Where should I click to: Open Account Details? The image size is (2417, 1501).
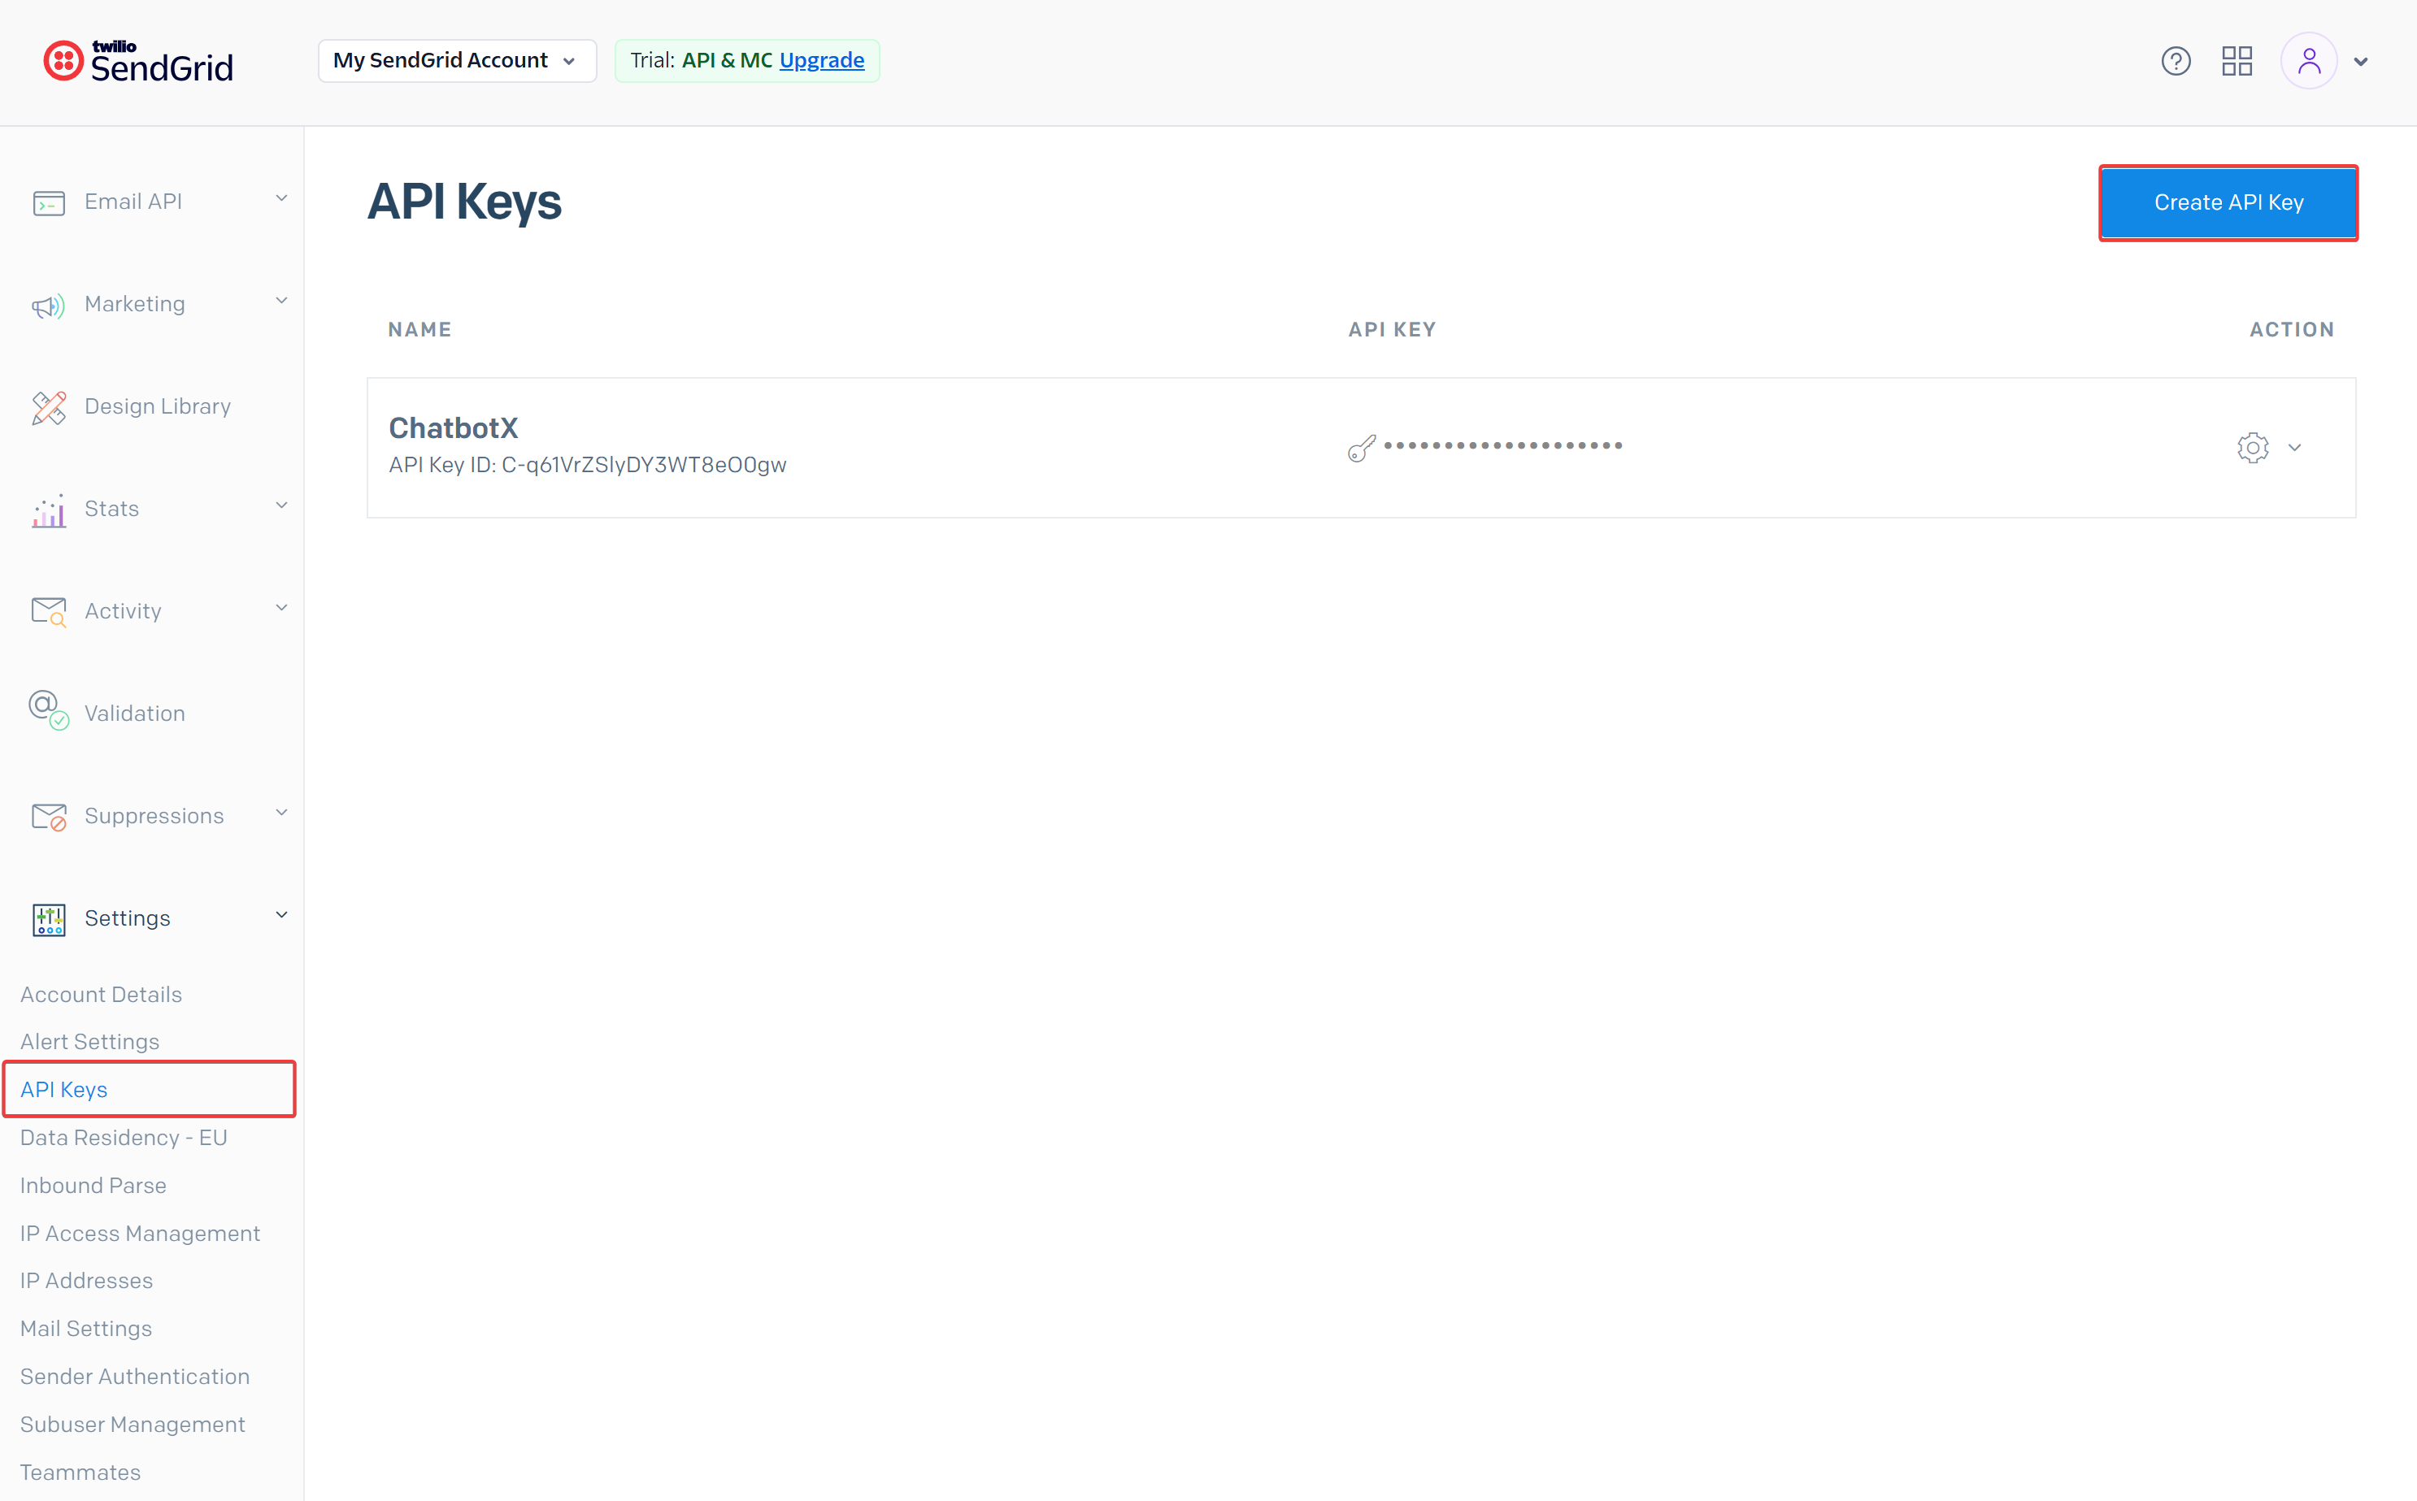click(102, 994)
